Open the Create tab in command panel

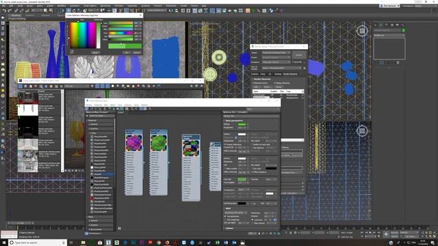376,25
